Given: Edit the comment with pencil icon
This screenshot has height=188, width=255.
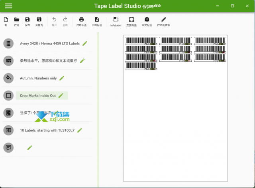Looking at the screenshot, I should point(29,147).
